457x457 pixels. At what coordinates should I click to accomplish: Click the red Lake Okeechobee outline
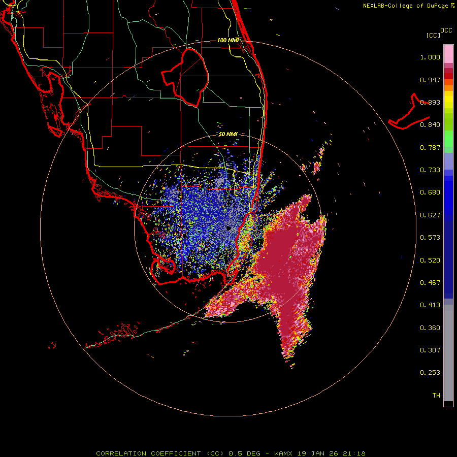[x=185, y=77]
